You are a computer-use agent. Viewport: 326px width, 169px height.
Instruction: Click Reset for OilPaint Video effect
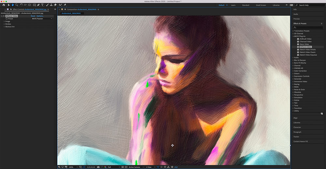(33, 16)
